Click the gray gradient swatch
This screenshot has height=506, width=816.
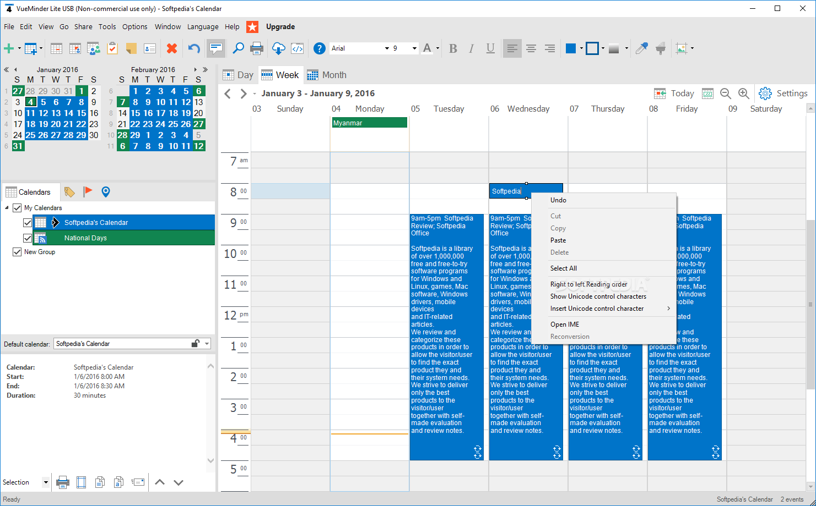pyautogui.click(x=614, y=48)
